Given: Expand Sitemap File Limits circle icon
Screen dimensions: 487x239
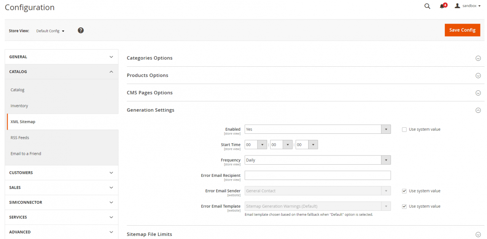Looking at the screenshot, I should click(478, 234).
